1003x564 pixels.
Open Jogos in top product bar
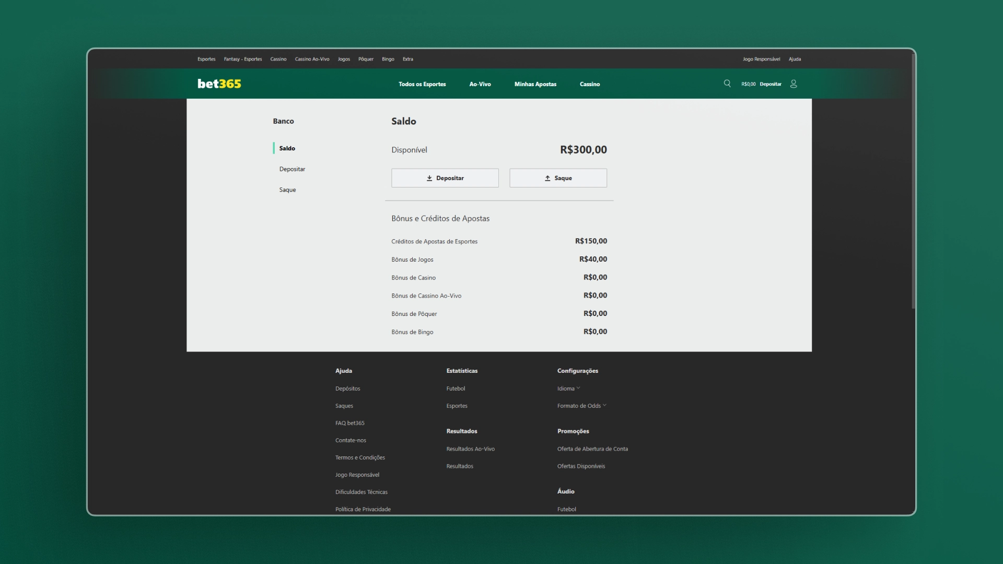pyautogui.click(x=344, y=59)
